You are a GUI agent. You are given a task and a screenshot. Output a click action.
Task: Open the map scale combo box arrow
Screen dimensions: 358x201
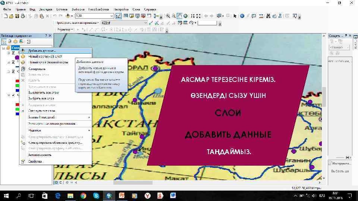(112, 16)
